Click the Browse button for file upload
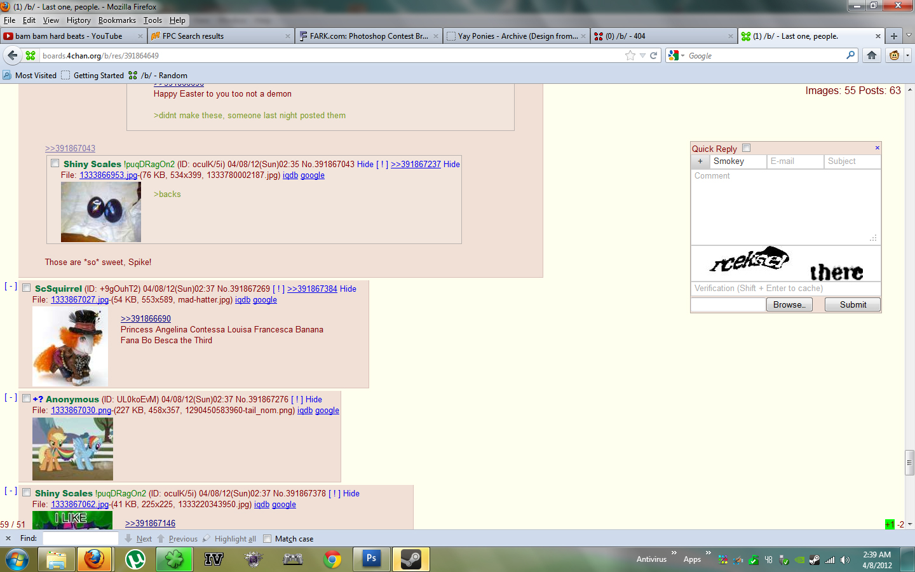Screen dimensions: 915x572 pyautogui.click(x=789, y=305)
